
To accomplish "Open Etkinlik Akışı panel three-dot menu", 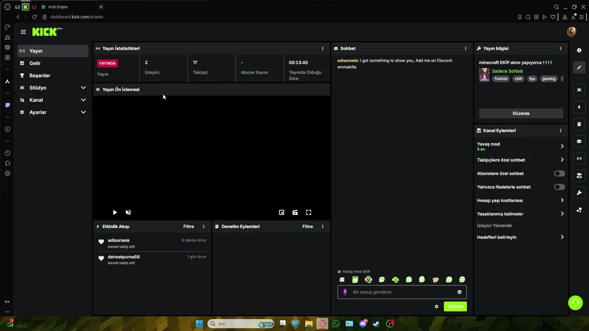I will pos(204,227).
